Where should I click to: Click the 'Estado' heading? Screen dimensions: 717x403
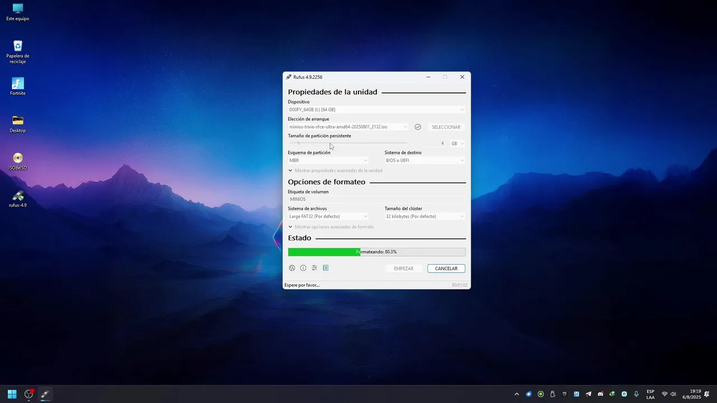click(300, 238)
